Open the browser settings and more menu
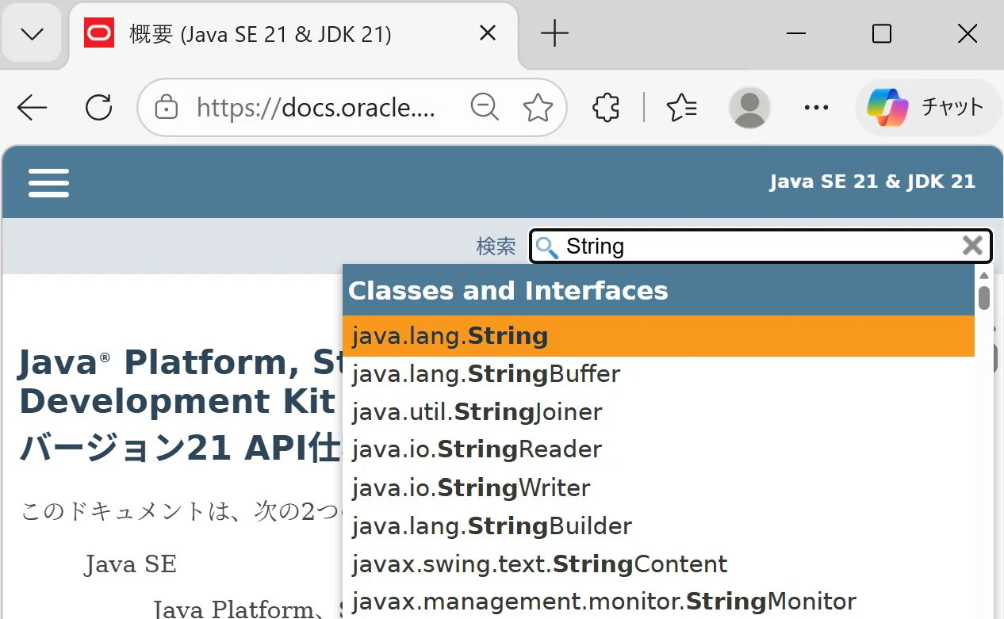This screenshot has height=619, width=1004. (x=816, y=107)
